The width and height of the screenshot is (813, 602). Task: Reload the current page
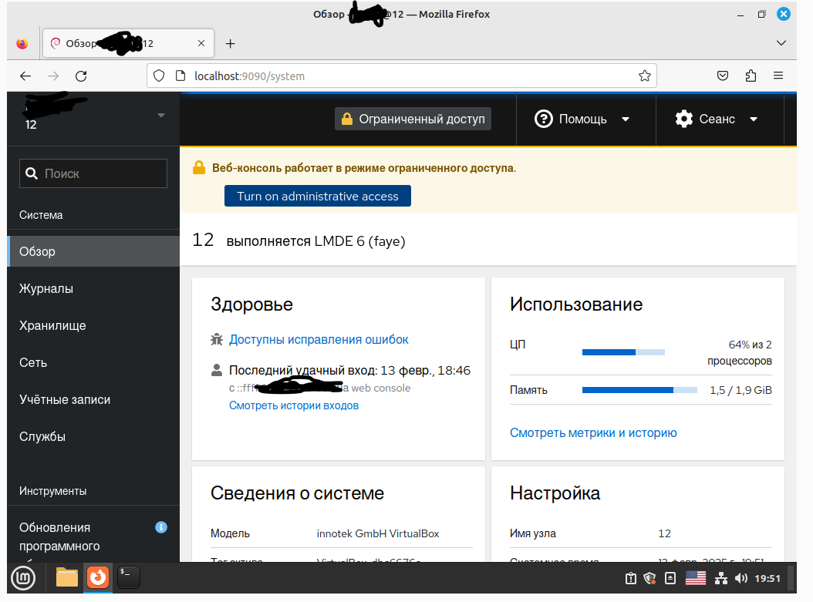click(x=81, y=76)
